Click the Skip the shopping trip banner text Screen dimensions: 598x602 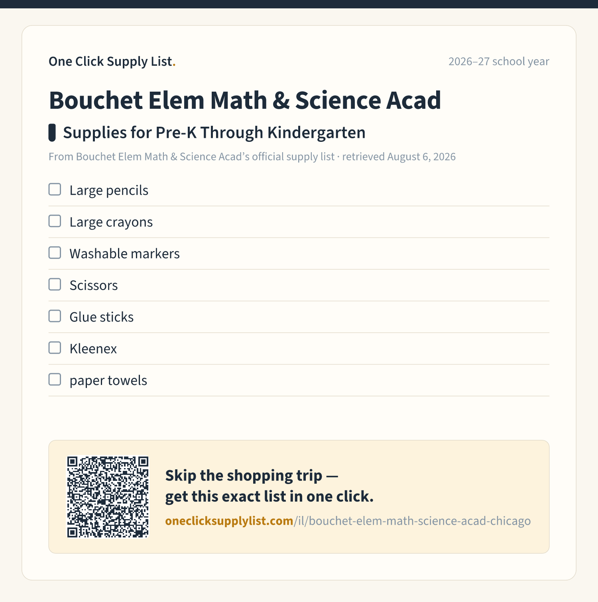pyautogui.click(x=269, y=486)
